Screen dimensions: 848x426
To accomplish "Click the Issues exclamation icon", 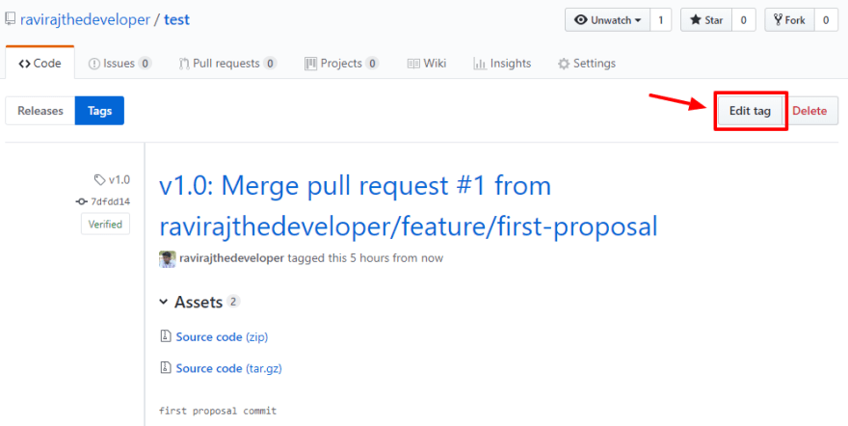I will click(94, 64).
